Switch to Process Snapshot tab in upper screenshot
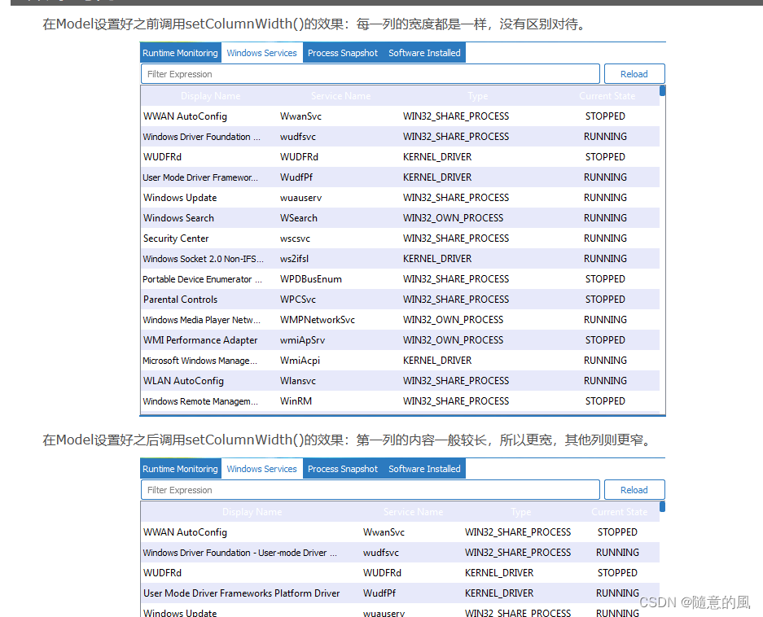The image size is (763, 617). (x=343, y=53)
